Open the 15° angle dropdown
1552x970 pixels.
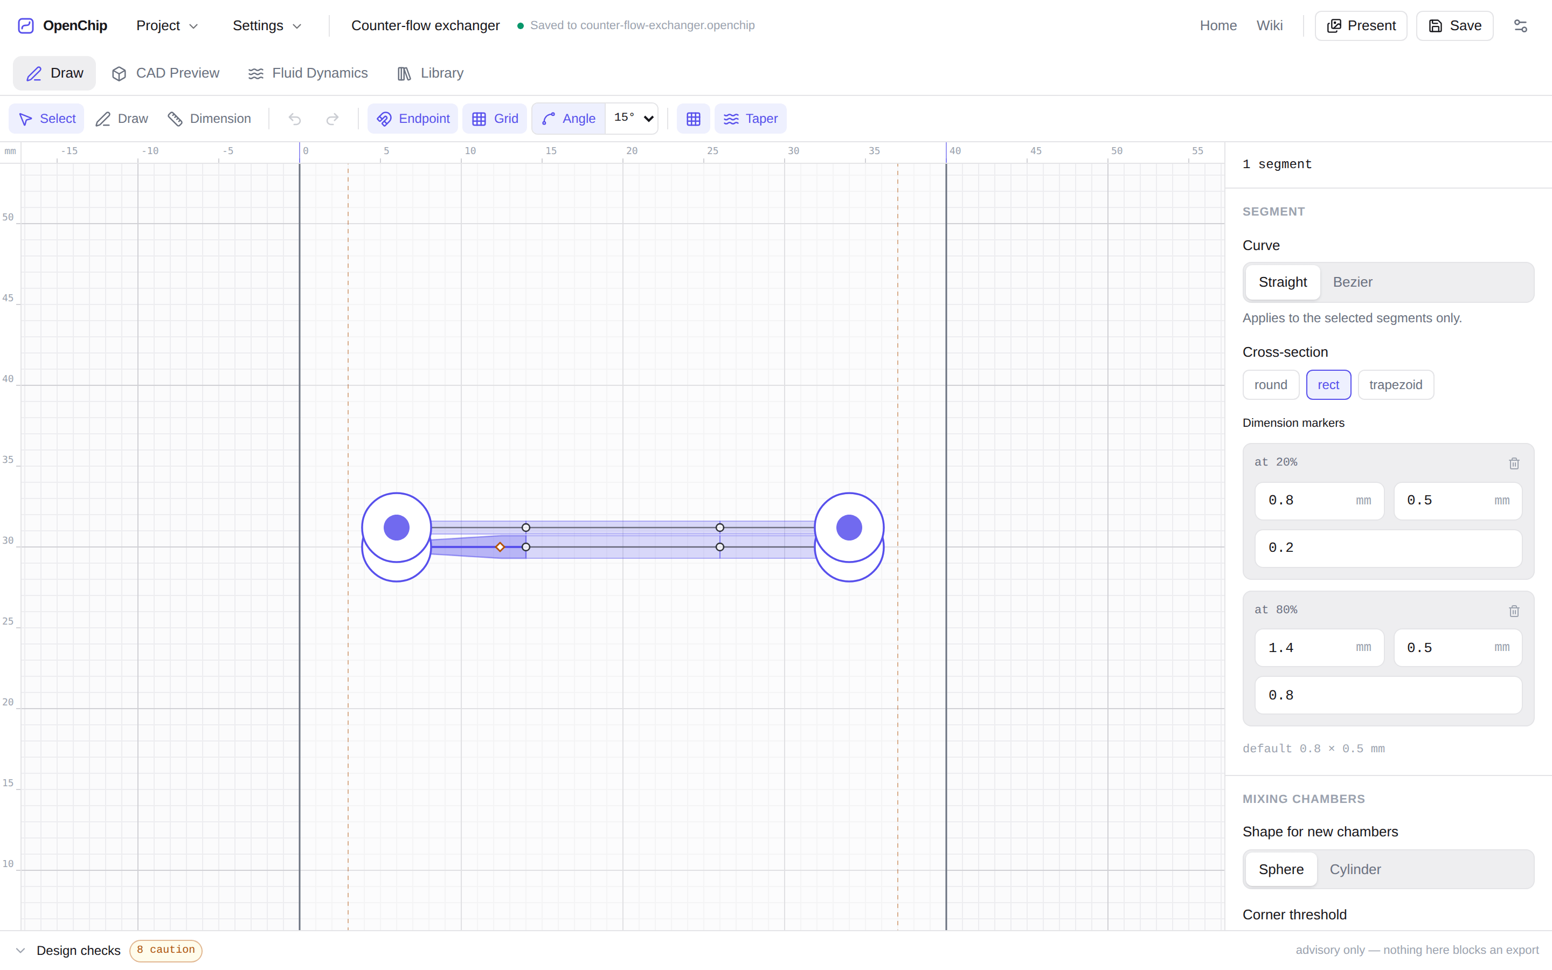click(632, 119)
